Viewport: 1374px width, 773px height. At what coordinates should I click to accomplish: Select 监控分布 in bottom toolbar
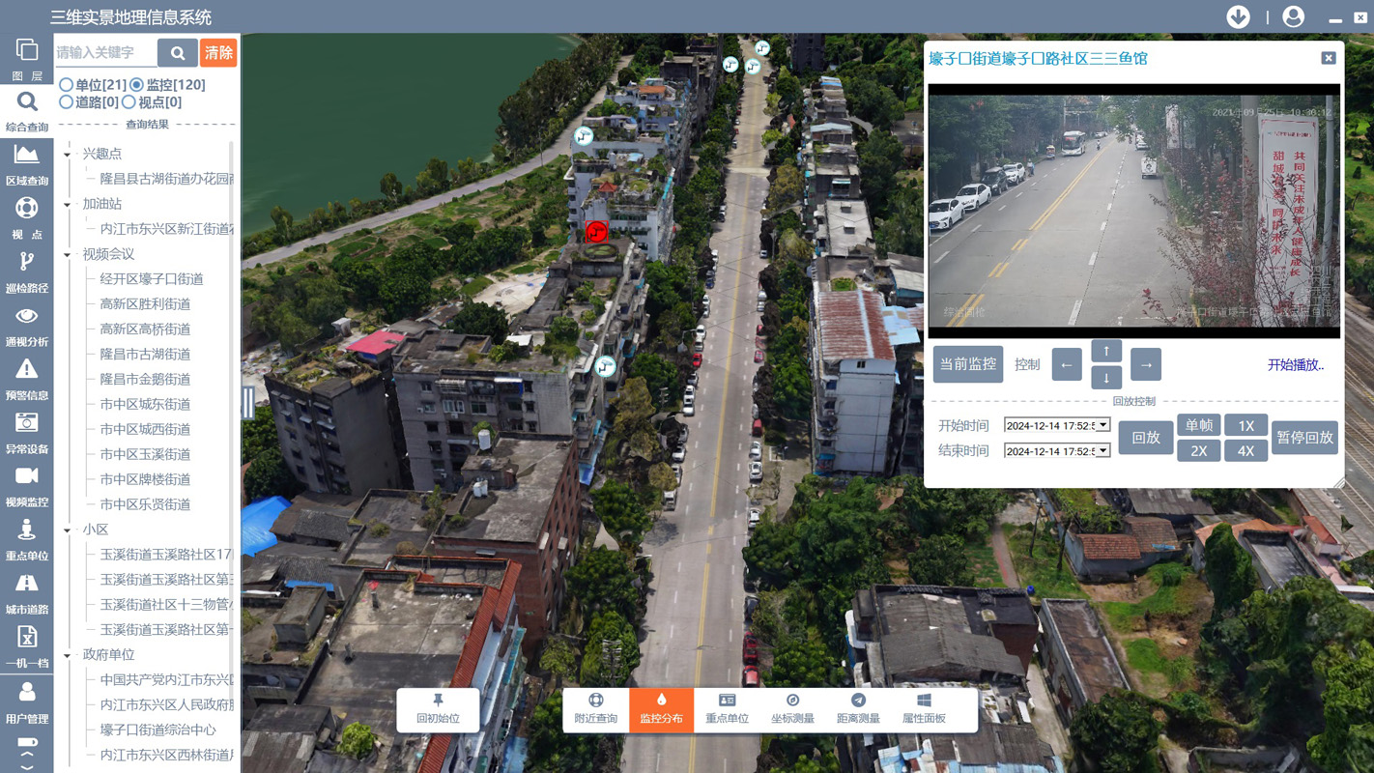point(661,709)
